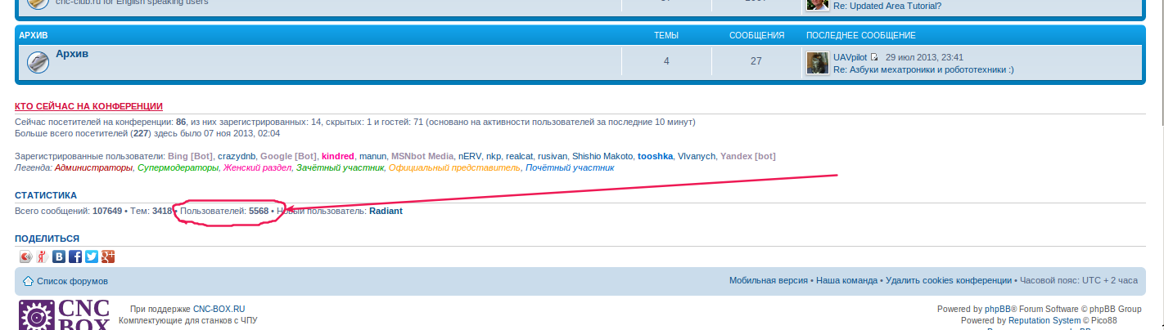Open the Архив forum link

72,54
